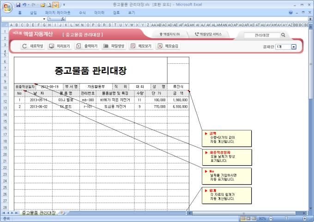The width and height of the screenshot is (314, 222).
Task: Click the next-sheet navigation arrow
Action: (x=12, y=213)
